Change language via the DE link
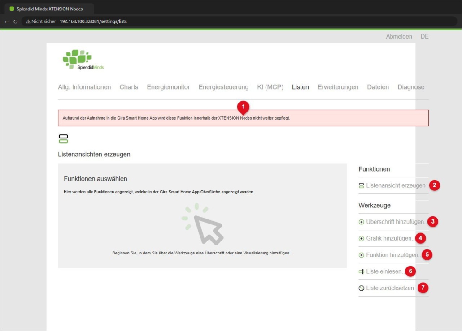The width and height of the screenshot is (462, 331). tap(424, 36)
